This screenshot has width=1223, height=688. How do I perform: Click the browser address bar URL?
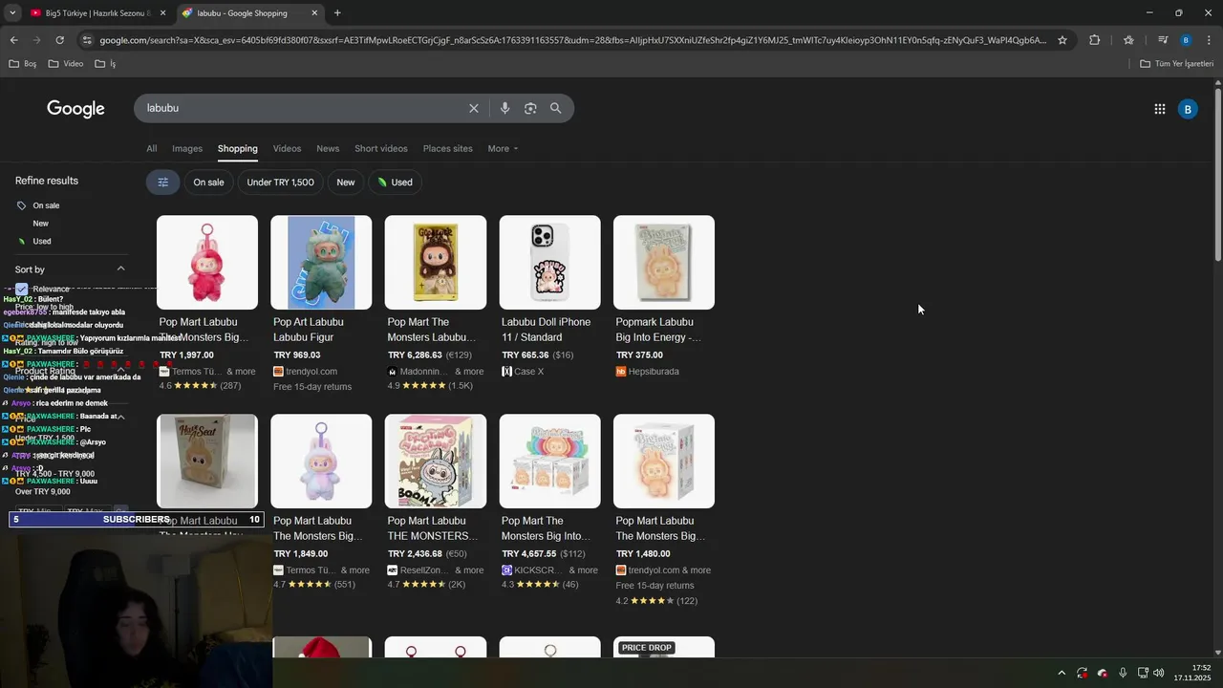coord(573,40)
